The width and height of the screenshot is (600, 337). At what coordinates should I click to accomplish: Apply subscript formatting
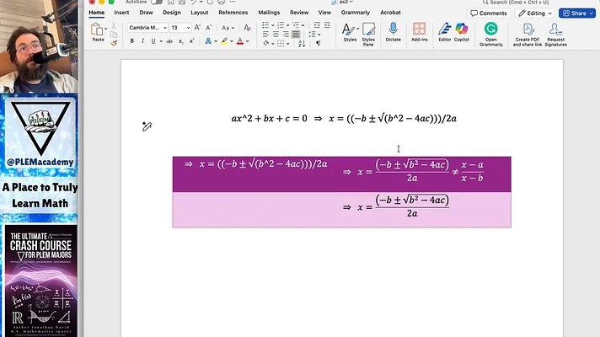pyautogui.click(x=180, y=41)
